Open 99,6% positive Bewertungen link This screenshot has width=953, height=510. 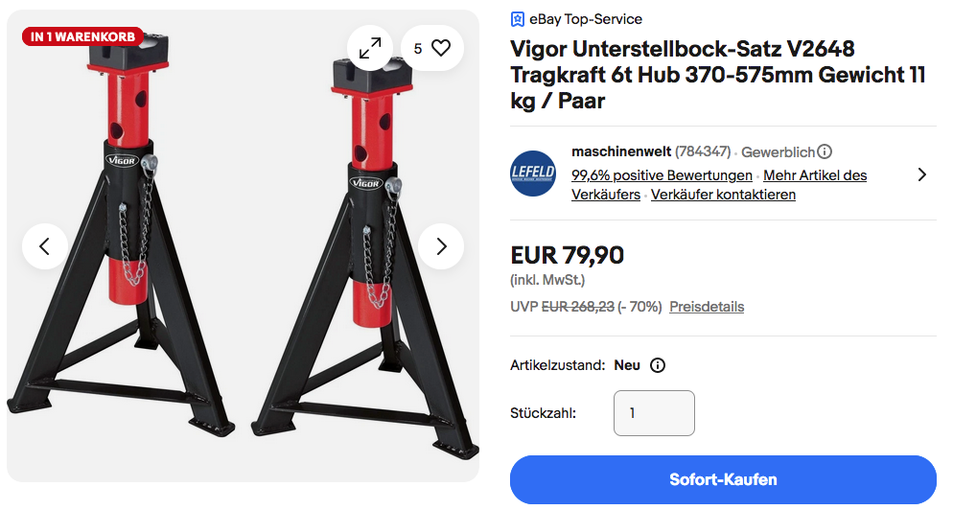point(662,175)
